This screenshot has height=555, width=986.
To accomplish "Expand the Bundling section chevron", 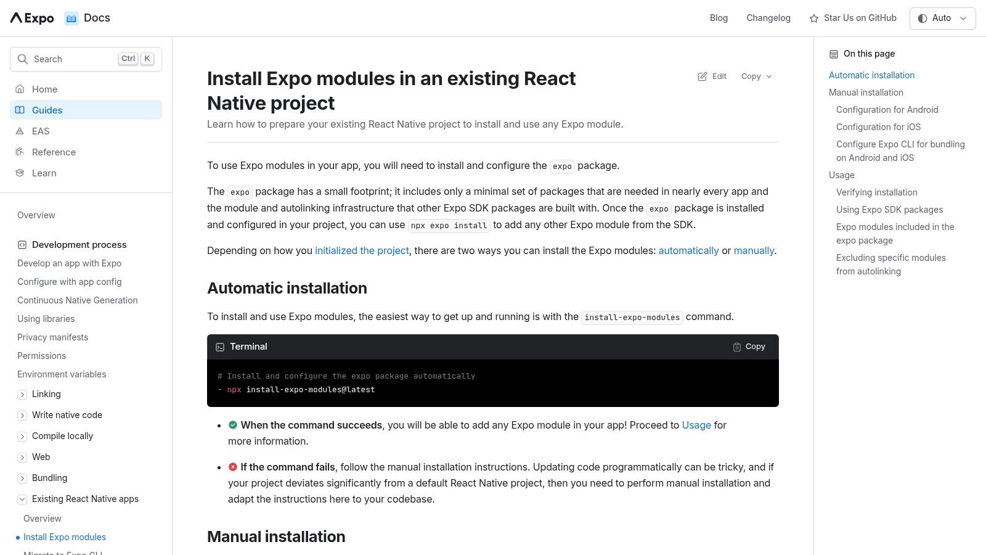I will (x=22, y=479).
